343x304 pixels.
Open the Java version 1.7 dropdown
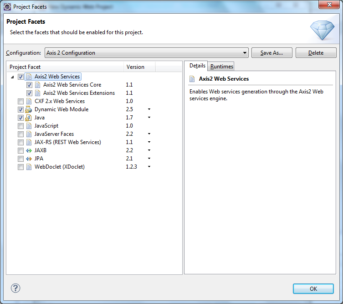[149, 118]
